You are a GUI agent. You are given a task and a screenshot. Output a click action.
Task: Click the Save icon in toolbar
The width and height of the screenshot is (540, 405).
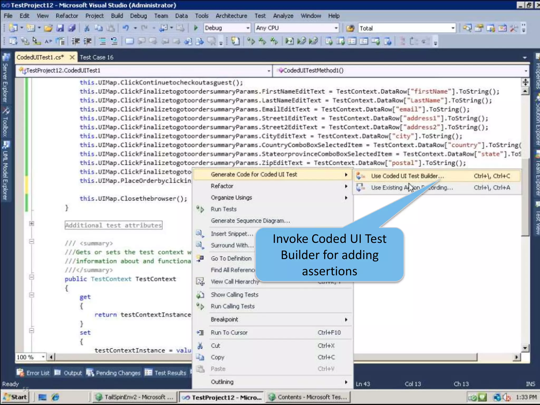[60, 28]
